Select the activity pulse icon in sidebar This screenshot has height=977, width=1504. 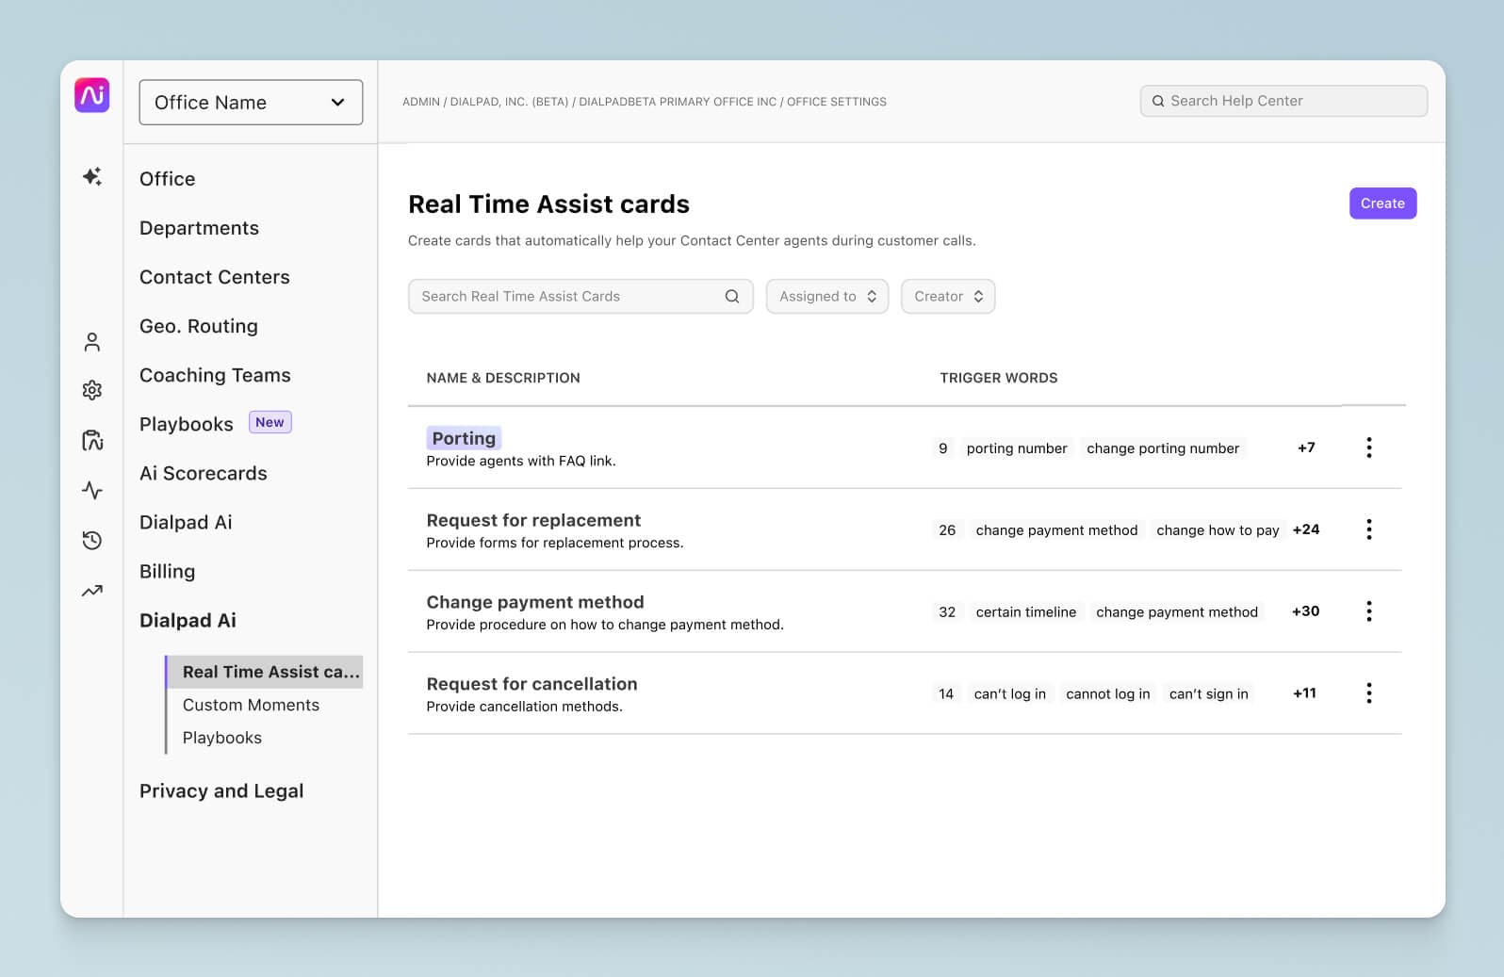click(91, 490)
